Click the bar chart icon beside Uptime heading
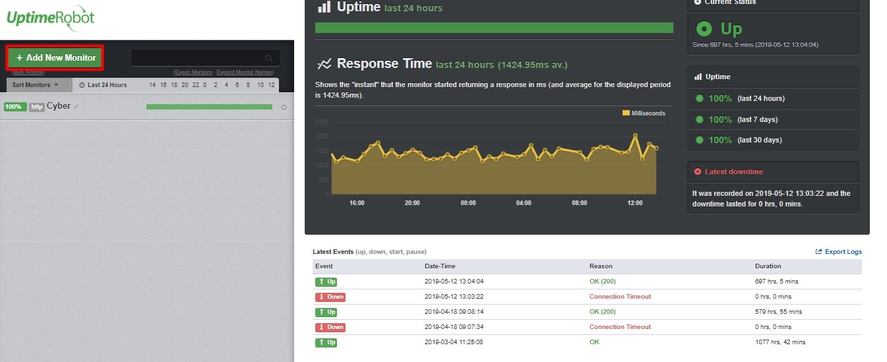Viewport: 887px width, 362px height. pos(324,7)
